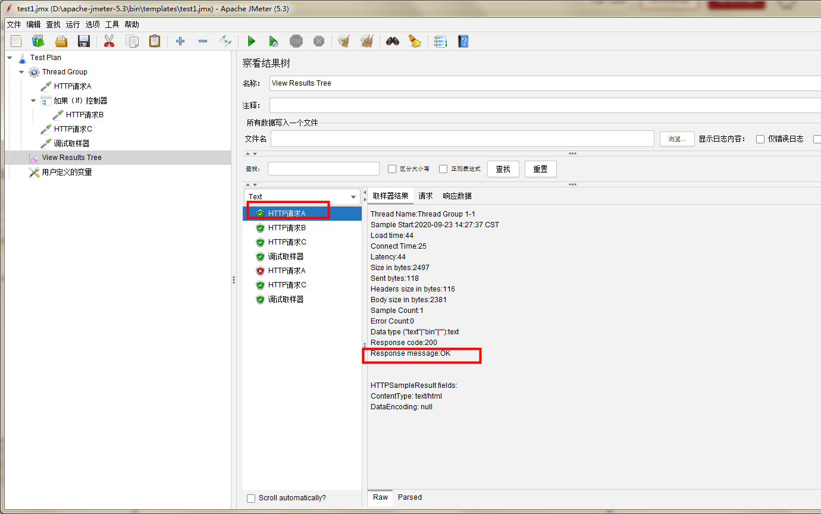This screenshot has width=821, height=514.
Task: Select the failed HTTP请求A result with red icon
Action: [286, 271]
